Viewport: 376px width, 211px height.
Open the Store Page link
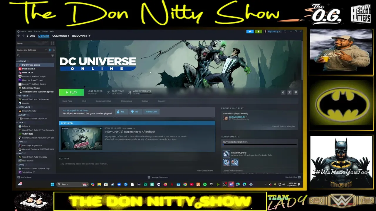67,101
